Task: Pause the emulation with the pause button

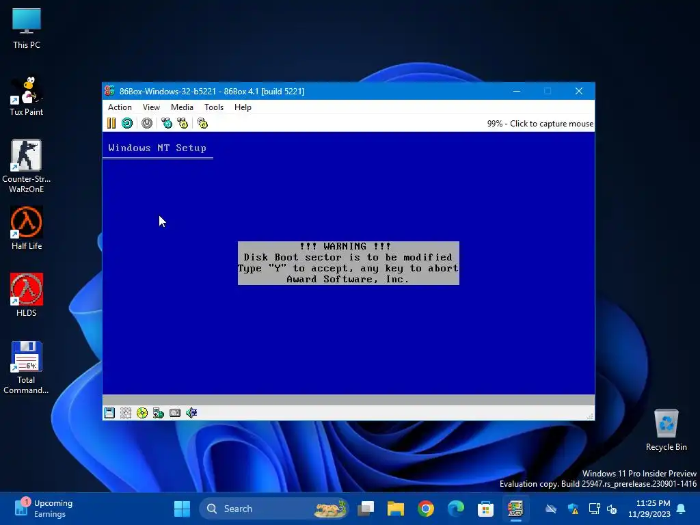Action: [x=111, y=123]
